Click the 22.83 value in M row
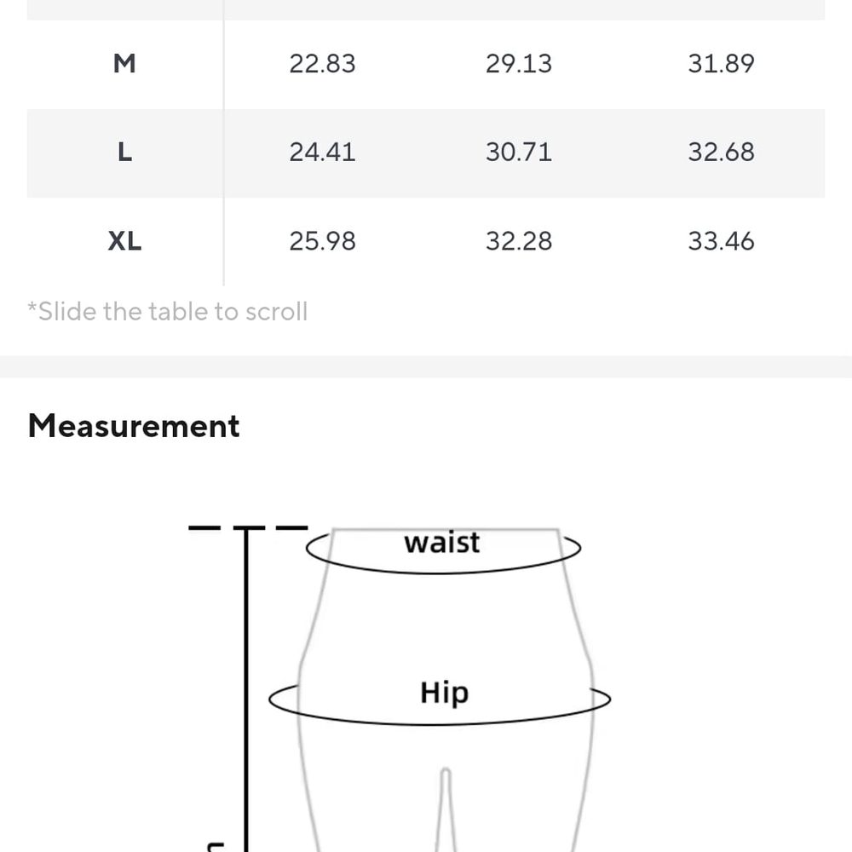 click(x=322, y=64)
